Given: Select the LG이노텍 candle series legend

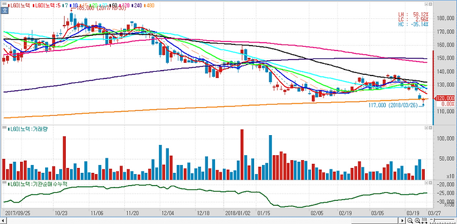Looking at the screenshot, I should click(19, 5).
